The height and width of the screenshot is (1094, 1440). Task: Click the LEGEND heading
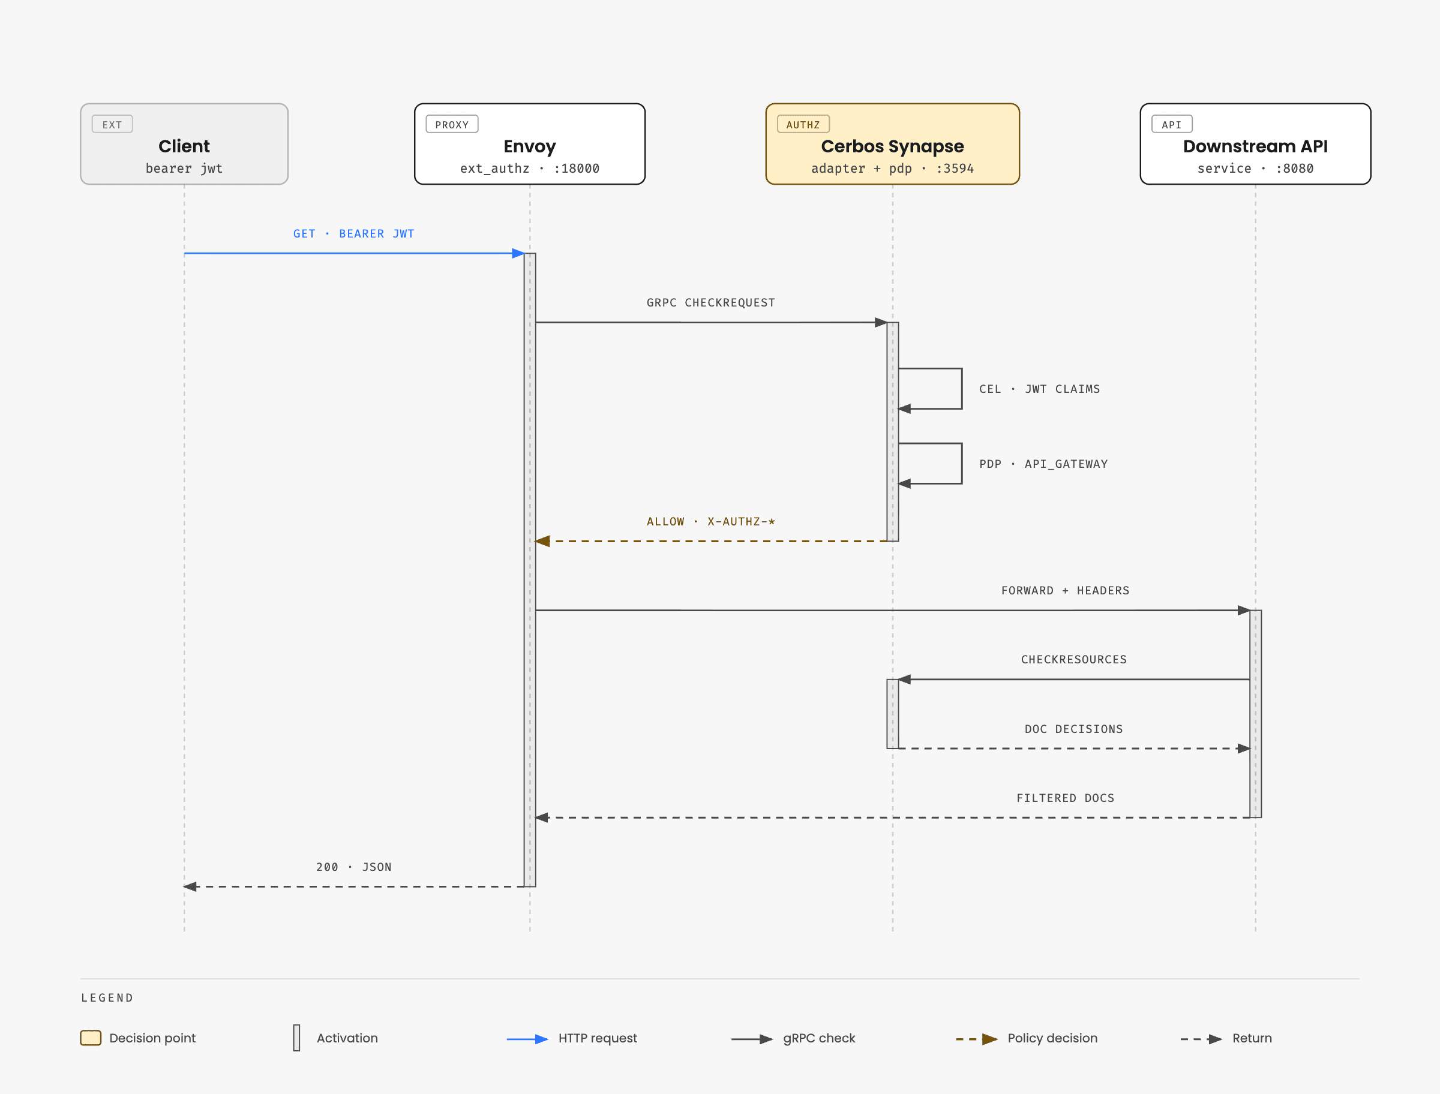pyautogui.click(x=107, y=997)
